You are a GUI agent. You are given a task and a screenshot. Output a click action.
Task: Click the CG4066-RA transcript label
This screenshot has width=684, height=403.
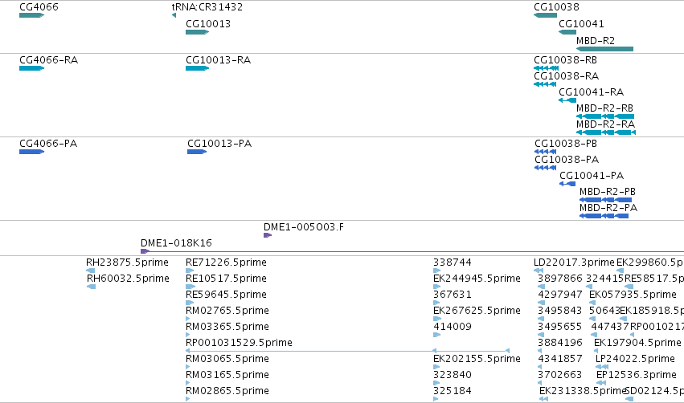49,60
